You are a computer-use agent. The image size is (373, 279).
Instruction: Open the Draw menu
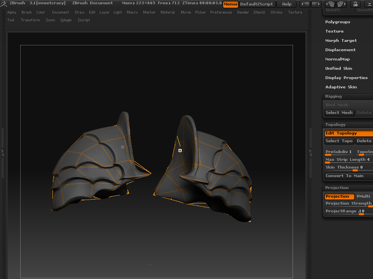tap(80, 12)
